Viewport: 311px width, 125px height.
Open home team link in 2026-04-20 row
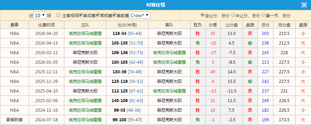click(85, 34)
